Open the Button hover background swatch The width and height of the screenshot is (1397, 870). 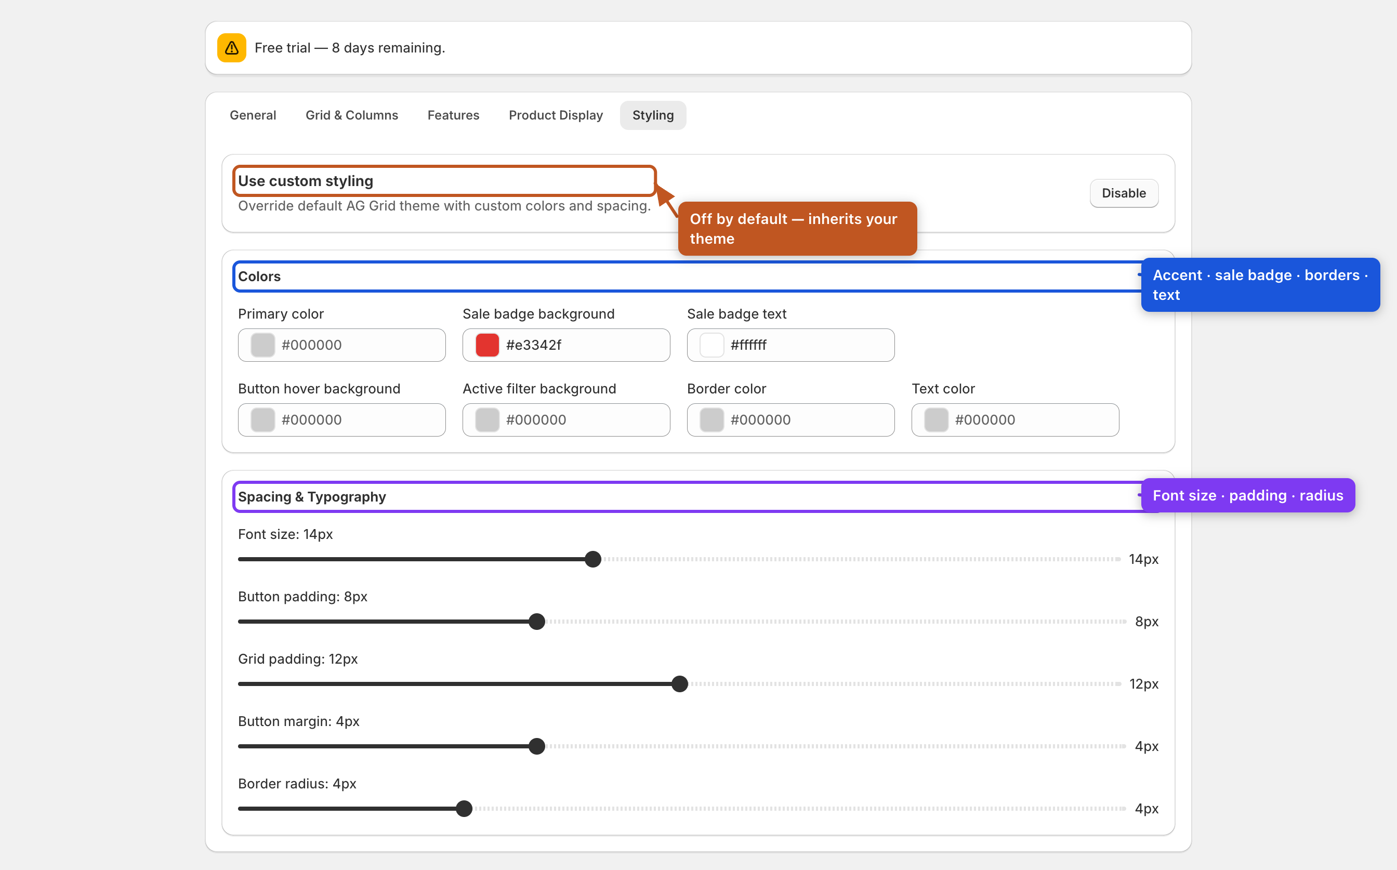pos(263,420)
